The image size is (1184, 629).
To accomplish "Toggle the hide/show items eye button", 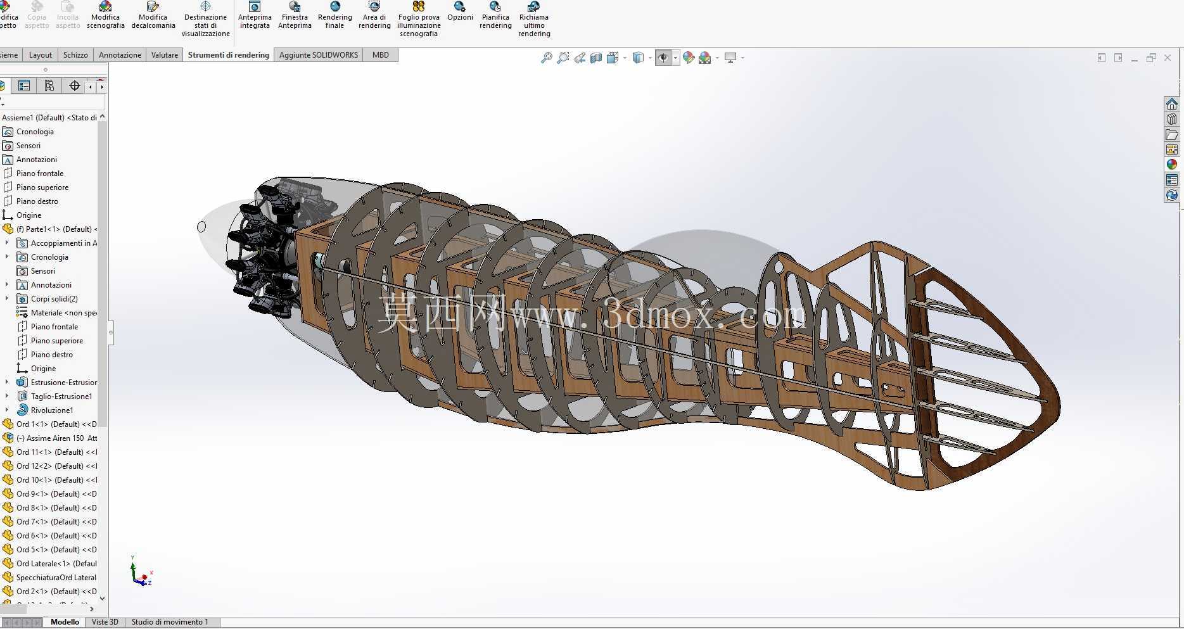I will tap(663, 58).
